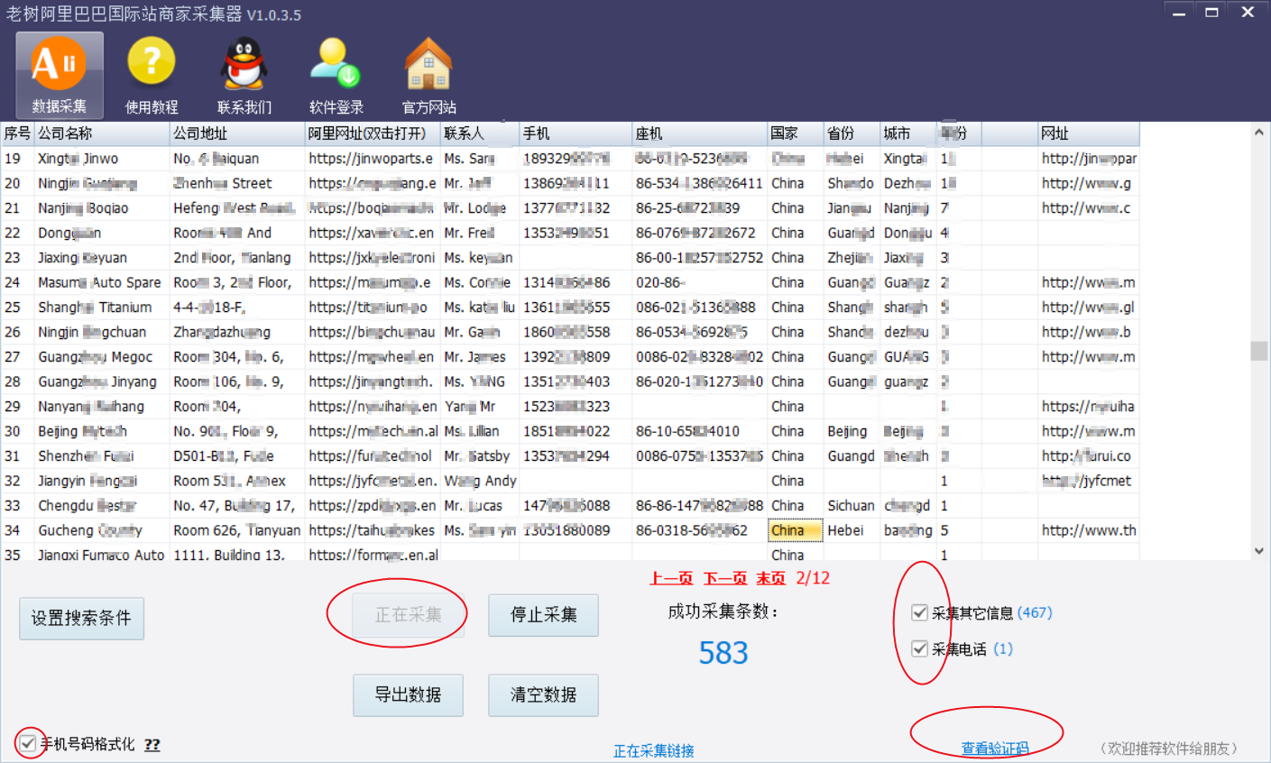Go to previous page via 上一页 link
Viewport: 1271px width, 763px height.
(x=671, y=578)
